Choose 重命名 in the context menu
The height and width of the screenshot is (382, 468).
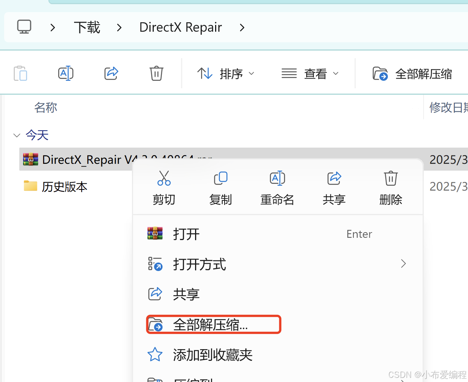tap(277, 188)
